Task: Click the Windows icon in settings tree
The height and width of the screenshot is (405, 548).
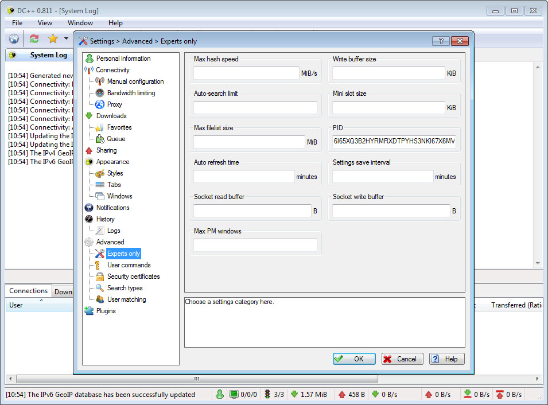Action: 100,196
